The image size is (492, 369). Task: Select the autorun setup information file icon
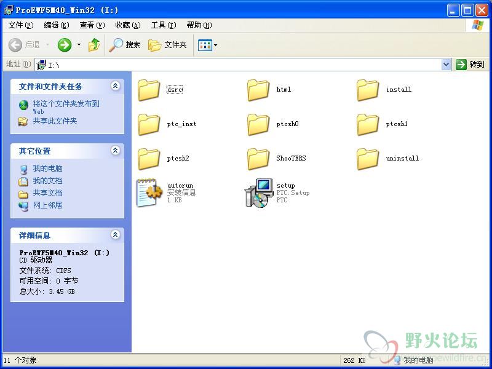point(149,192)
